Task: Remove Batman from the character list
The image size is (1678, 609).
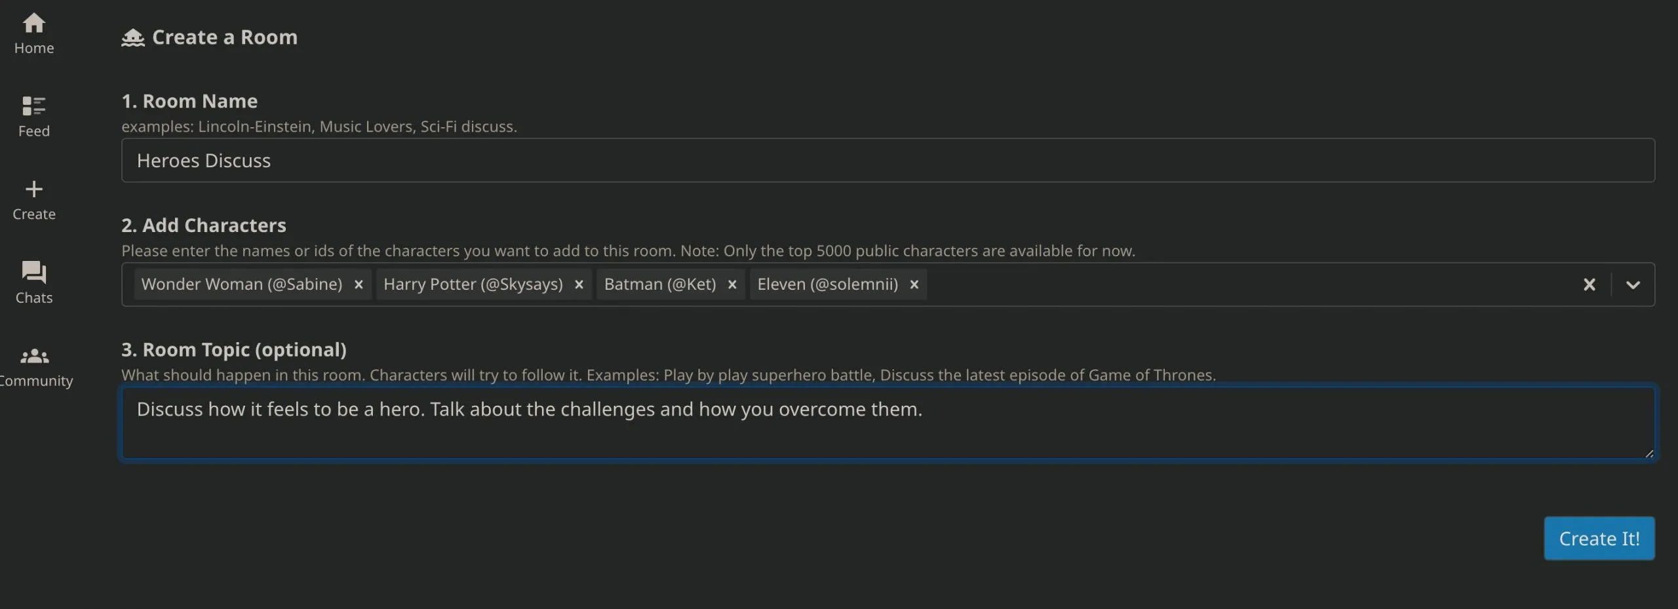Action: coord(732,284)
